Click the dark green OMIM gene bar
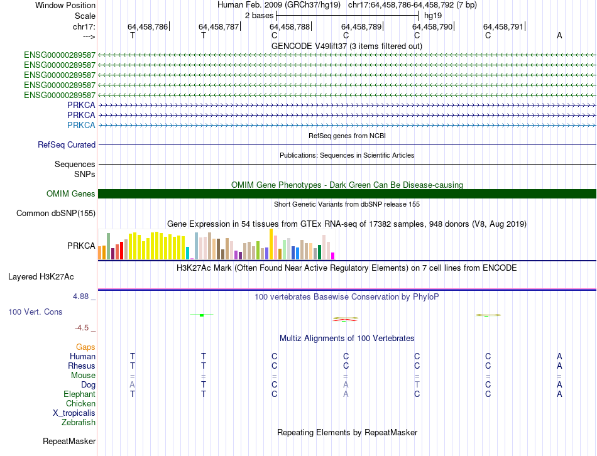This screenshot has width=597, height=456. [x=347, y=193]
